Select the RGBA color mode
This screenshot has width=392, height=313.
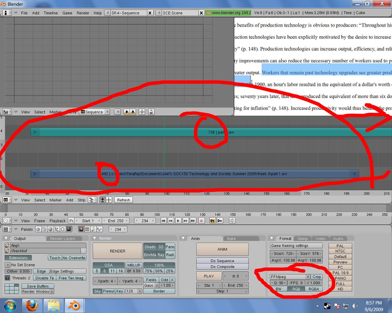pos(314,289)
